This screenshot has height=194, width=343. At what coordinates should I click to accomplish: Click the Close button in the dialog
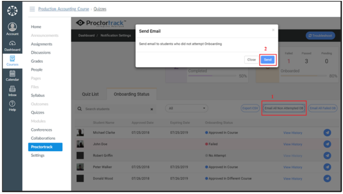click(x=251, y=60)
